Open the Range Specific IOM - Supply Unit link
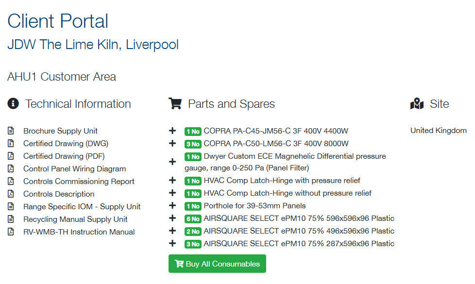Screen dimensions: 475x284 point(82,207)
